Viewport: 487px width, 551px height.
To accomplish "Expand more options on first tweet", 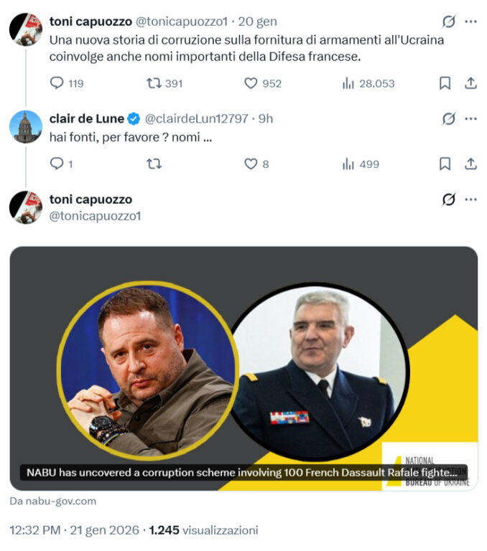I will point(470,22).
